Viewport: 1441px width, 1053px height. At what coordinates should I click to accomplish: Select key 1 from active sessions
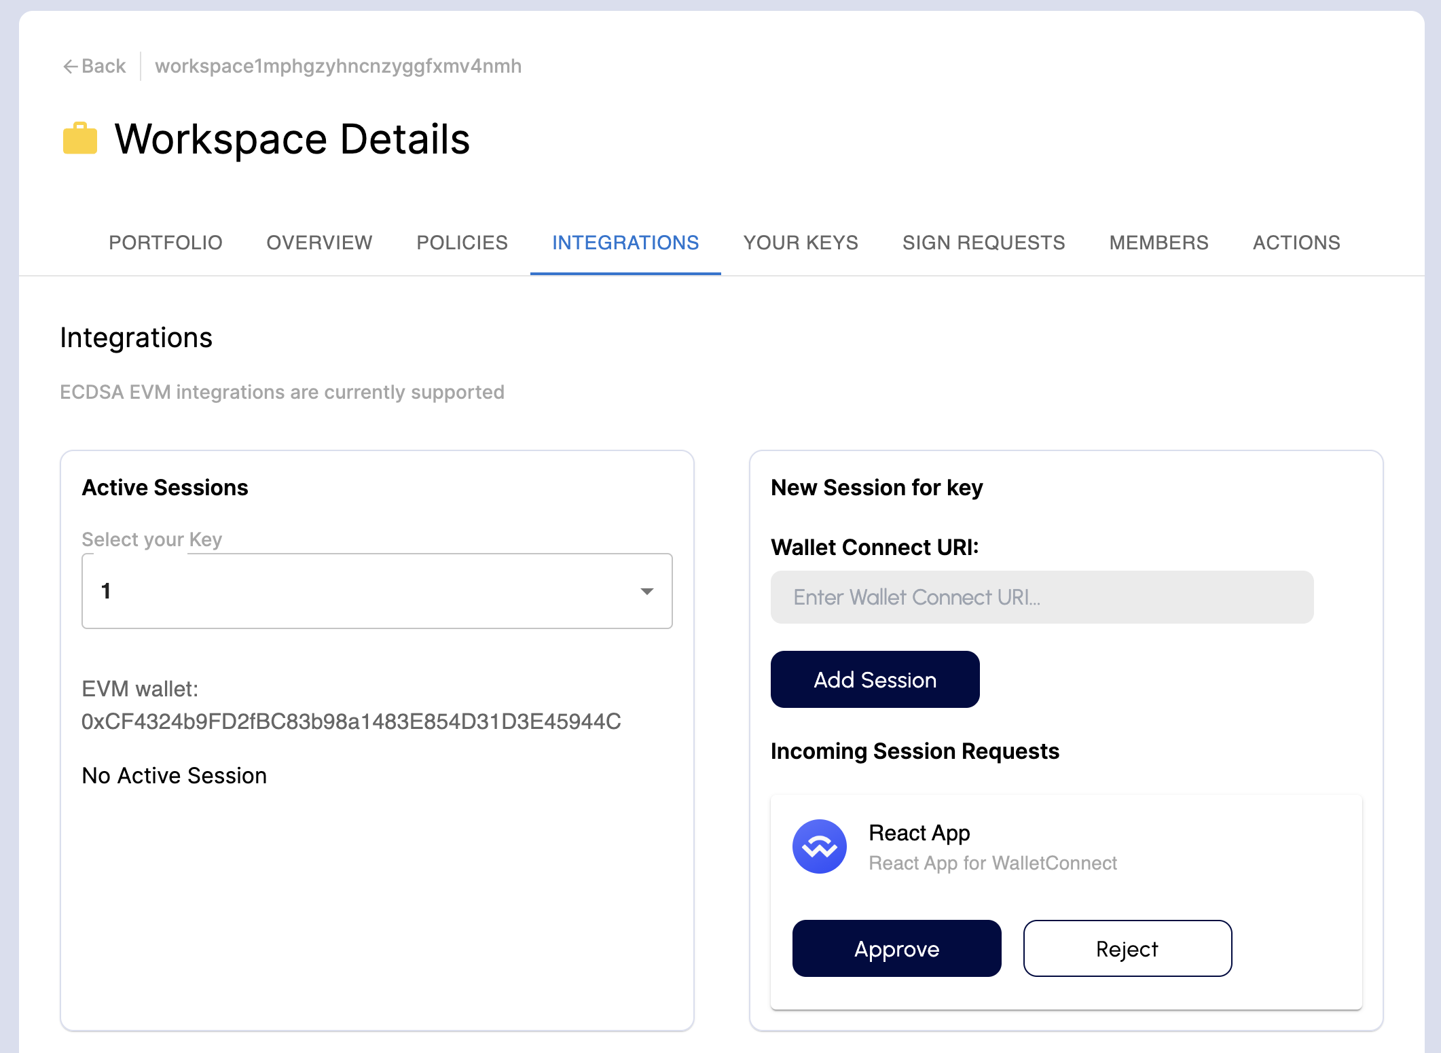pos(377,590)
